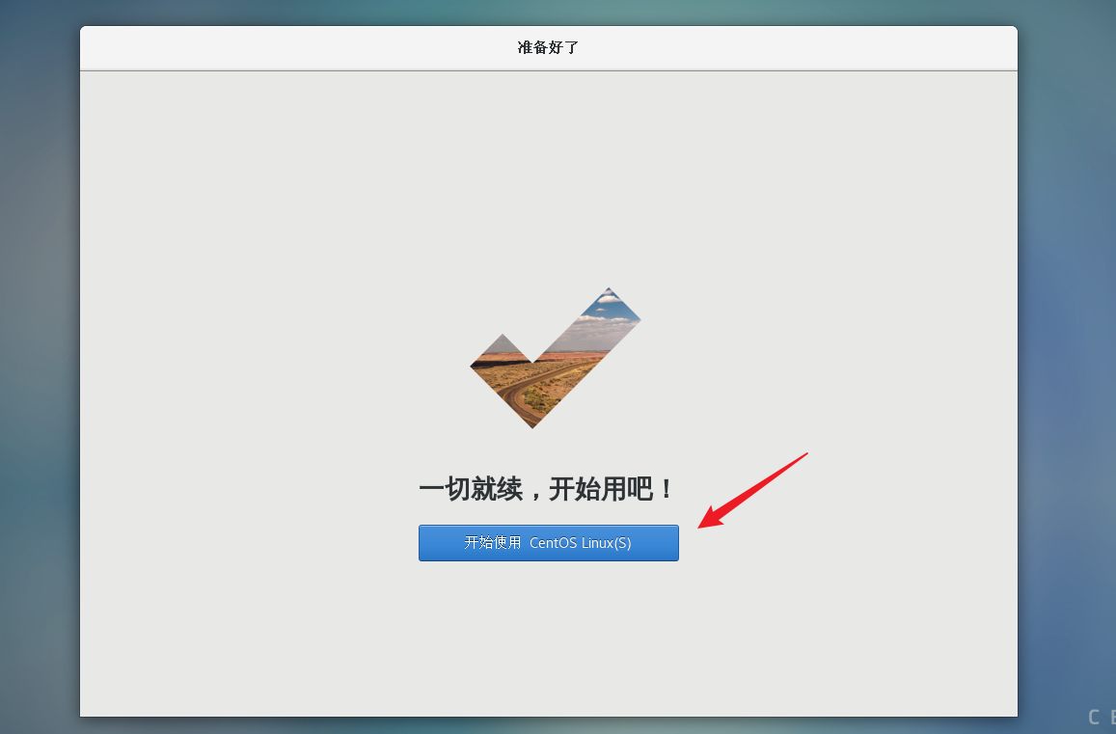Click the 开始使用 CentOS Linux(S) button

tap(548, 542)
